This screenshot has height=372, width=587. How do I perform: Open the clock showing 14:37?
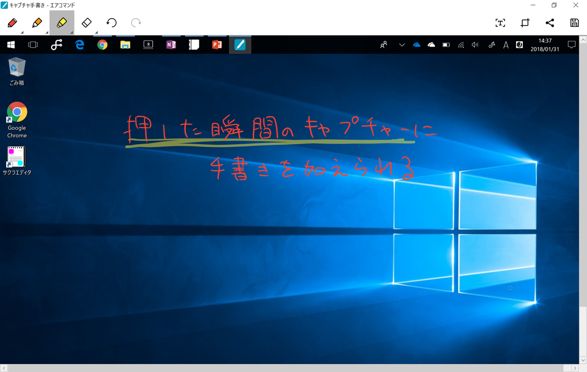click(x=545, y=45)
